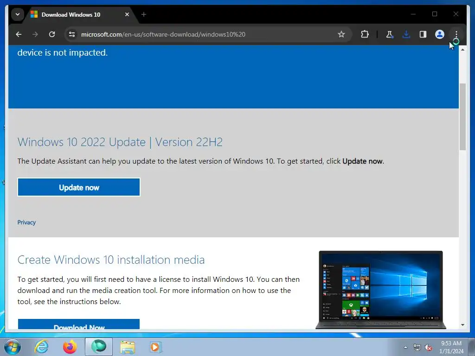Click the page scrollbar up arrow
The height and width of the screenshot is (356, 475).
[462, 49]
